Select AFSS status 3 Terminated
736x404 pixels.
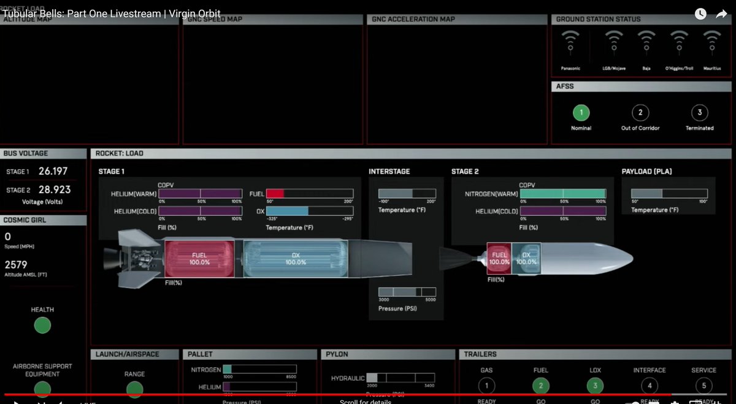699,113
